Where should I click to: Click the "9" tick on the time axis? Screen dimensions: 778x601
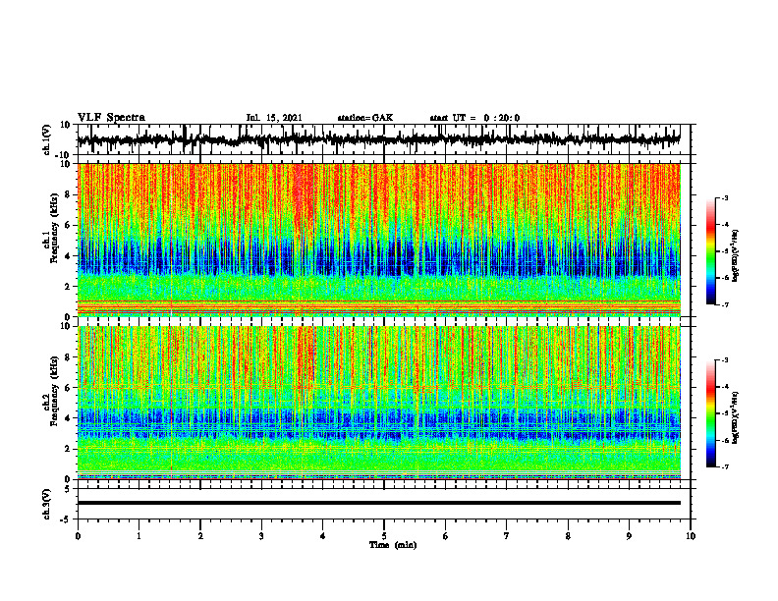(629, 536)
